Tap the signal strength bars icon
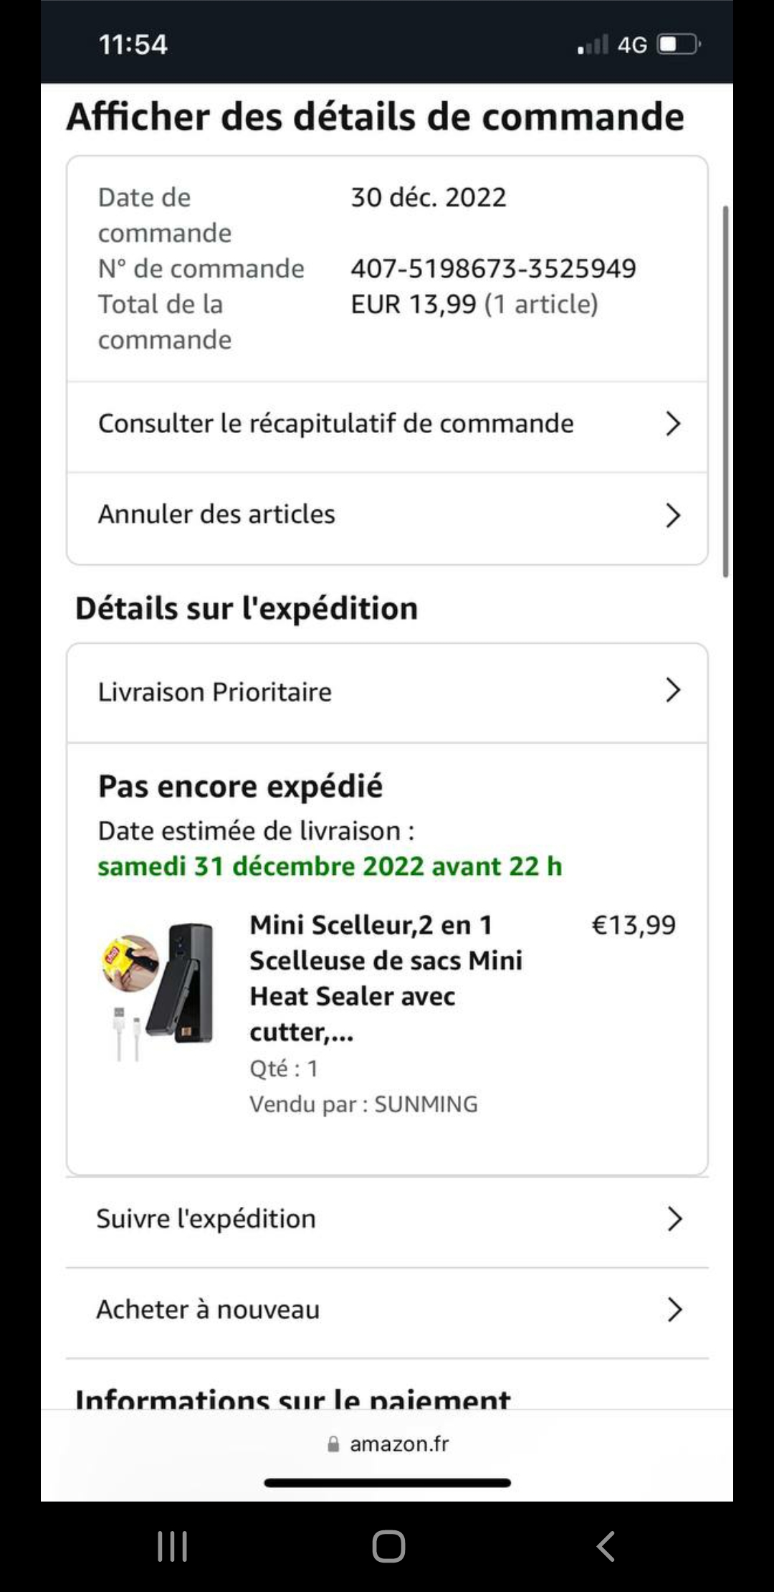 593,44
